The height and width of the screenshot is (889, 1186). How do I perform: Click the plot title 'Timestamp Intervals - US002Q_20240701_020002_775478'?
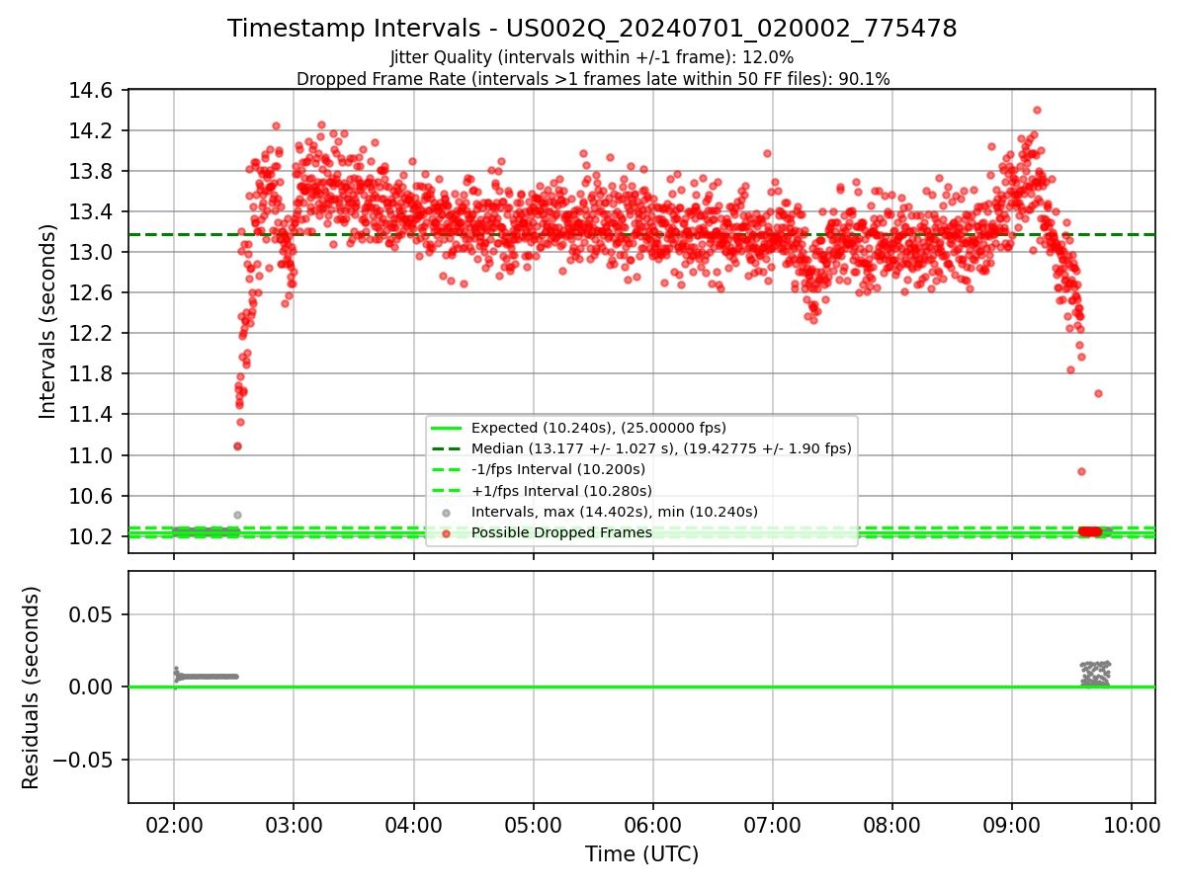pos(592,29)
